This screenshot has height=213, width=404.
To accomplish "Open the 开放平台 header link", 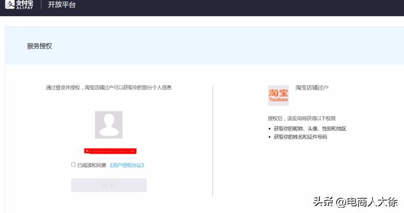I will [61, 5].
